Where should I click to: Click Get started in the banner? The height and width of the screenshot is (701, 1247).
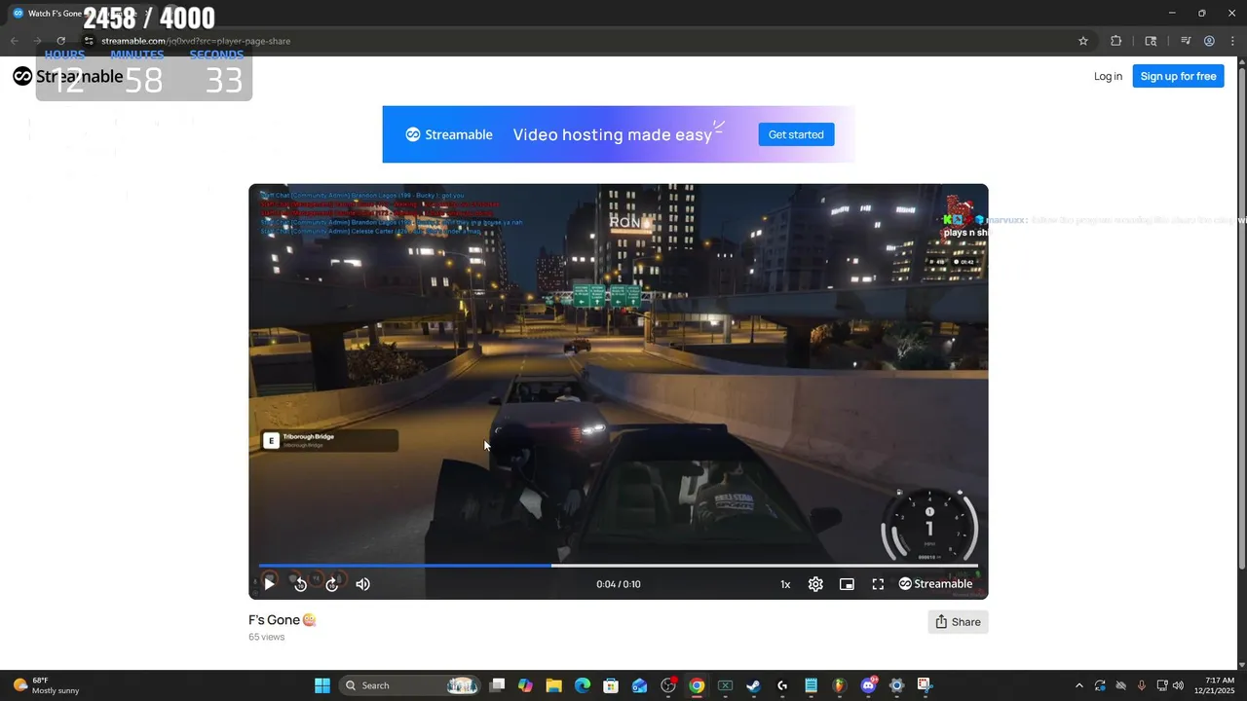796,134
